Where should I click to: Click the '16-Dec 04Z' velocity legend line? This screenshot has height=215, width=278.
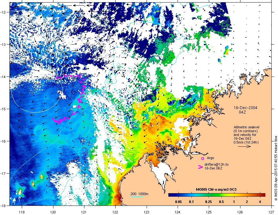[242, 138]
